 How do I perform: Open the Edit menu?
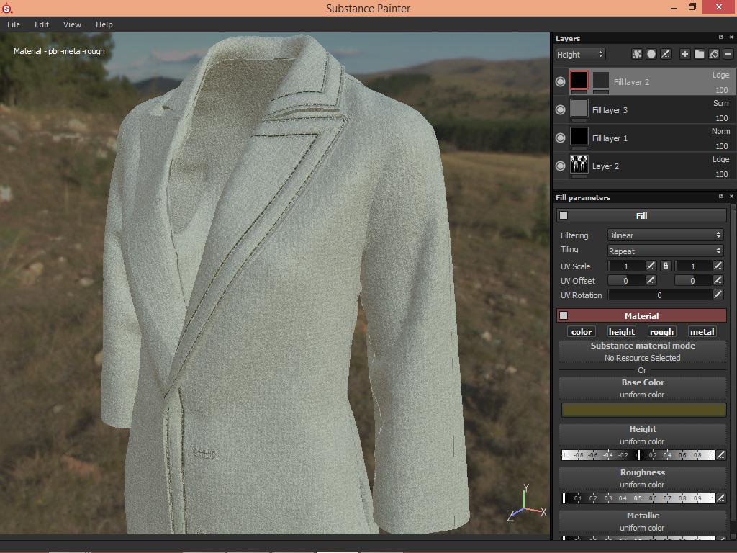[42, 24]
